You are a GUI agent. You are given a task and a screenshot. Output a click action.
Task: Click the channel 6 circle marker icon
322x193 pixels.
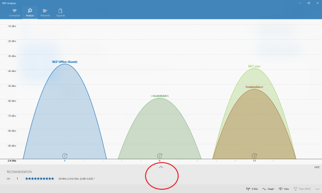(x=159, y=155)
